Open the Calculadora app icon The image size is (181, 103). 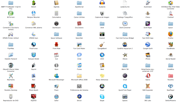click(x=56, y=13)
